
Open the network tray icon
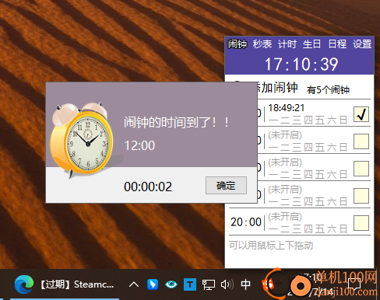pos(209,284)
